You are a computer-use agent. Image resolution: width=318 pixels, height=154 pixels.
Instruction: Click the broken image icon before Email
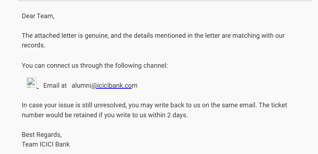pos(32,83)
